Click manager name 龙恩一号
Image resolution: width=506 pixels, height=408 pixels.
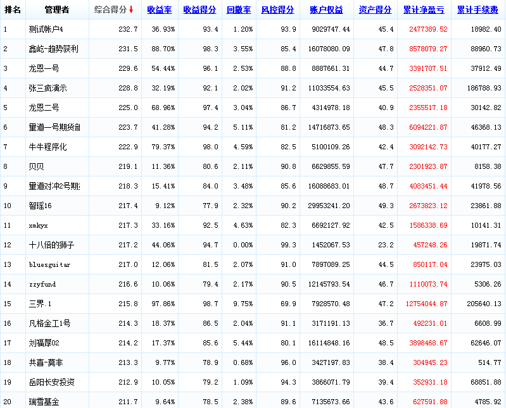[44, 68]
